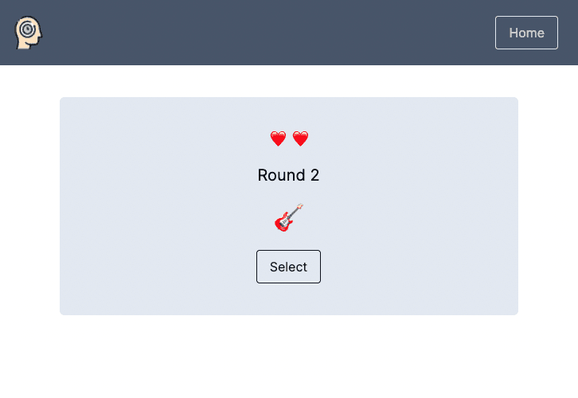578x398 pixels.
Task: Navigate Home using the header button
Action: pyautogui.click(x=526, y=33)
